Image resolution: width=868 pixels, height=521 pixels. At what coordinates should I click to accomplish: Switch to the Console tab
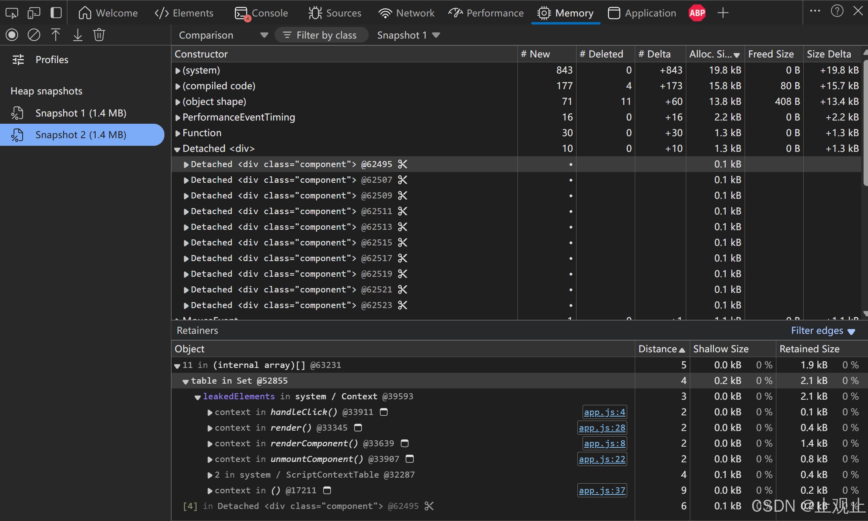261,13
